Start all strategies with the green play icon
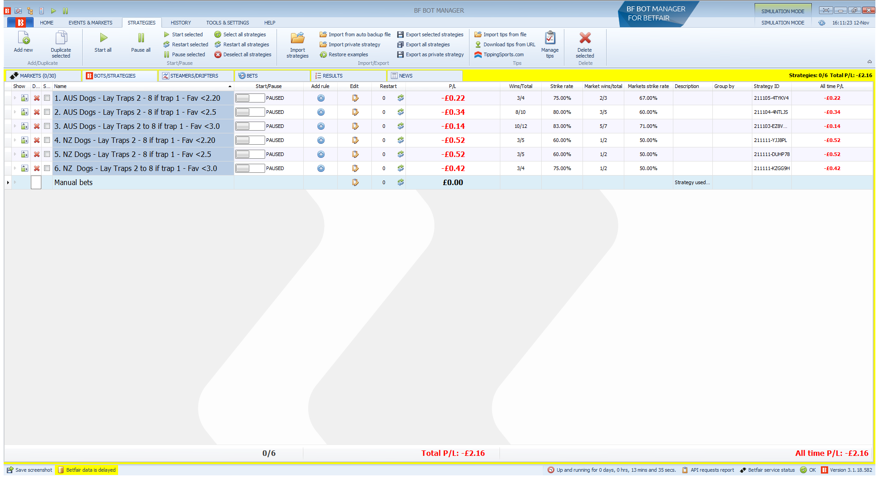 (104, 38)
